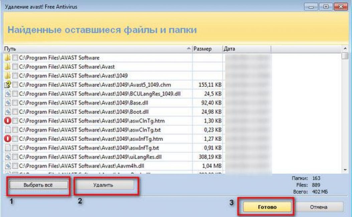Click the Отмена button

pyautogui.click(x=319, y=207)
